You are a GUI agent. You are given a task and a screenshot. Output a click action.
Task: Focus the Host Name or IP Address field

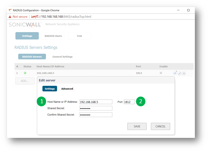[96, 102]
